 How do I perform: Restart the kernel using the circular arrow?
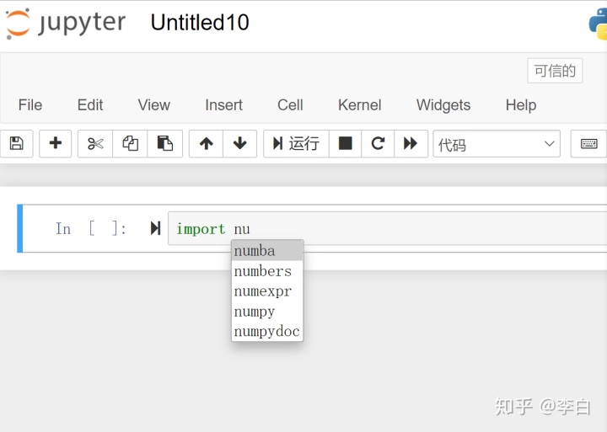click(x=378, y=143)
